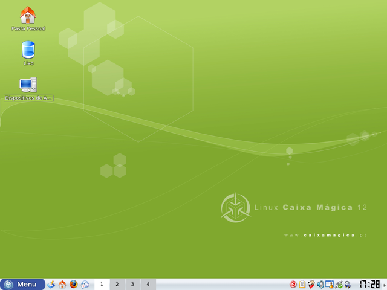The image size is (387, 290).
Task: Open the volume speaker tray icon
Action: (320, 285)
